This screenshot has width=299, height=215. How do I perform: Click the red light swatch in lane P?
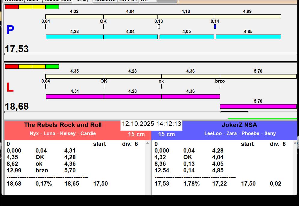[12, 7]
